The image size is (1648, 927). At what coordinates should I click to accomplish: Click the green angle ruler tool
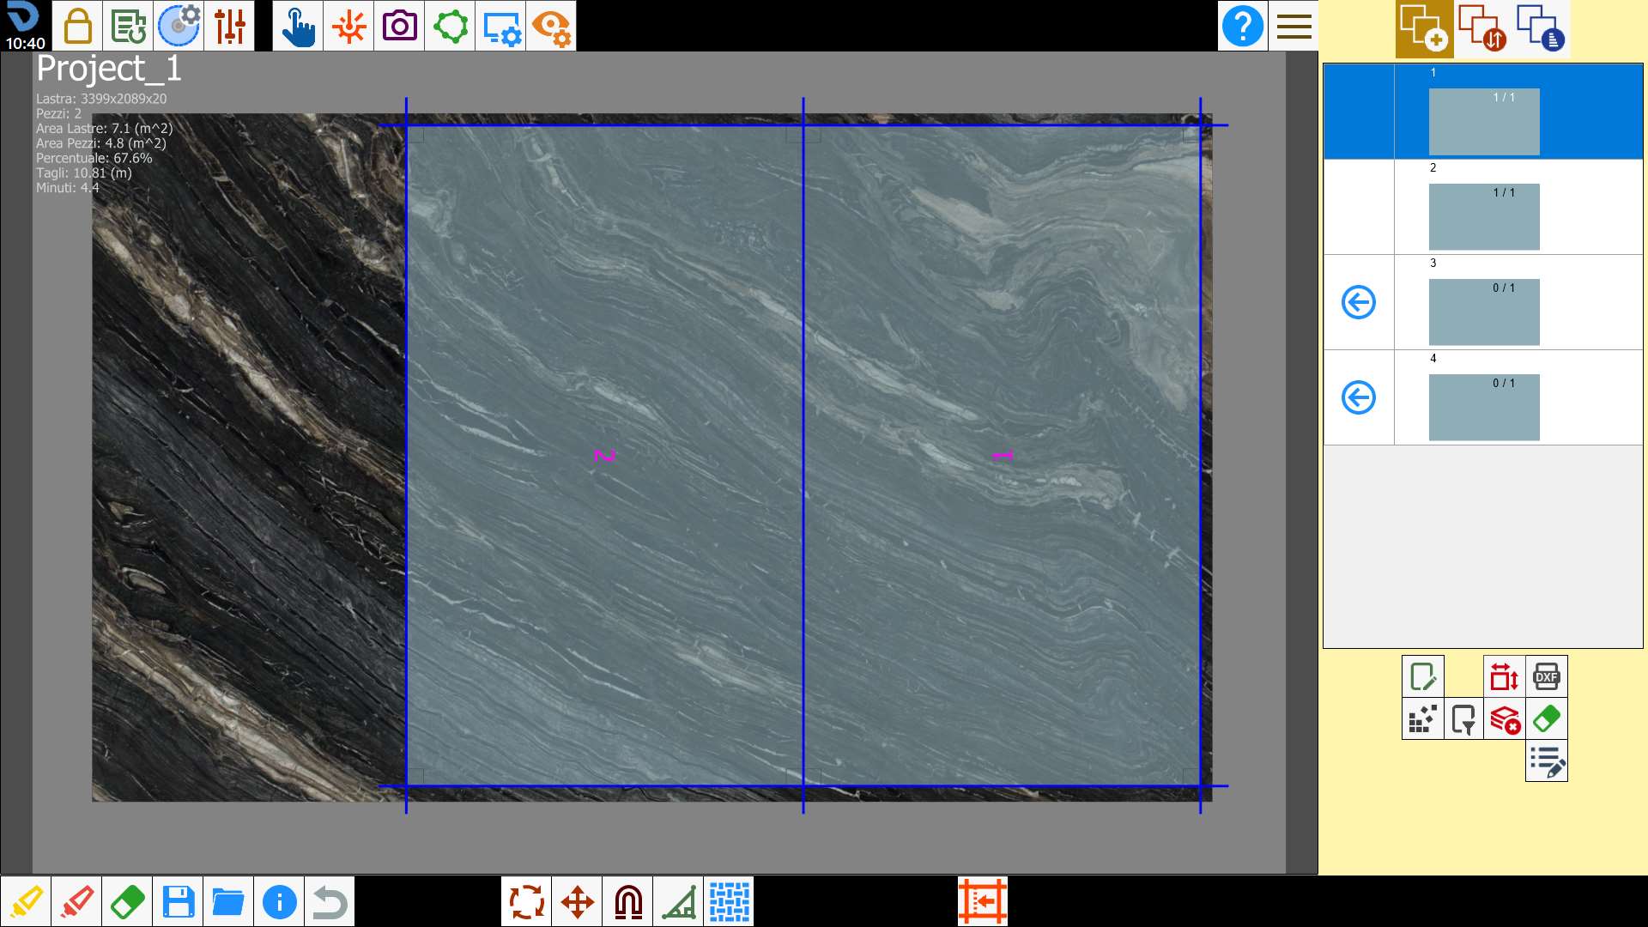click(678, 901)
